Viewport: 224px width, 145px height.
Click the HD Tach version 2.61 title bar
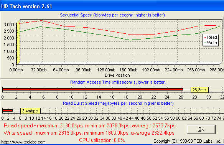[112, 6]
